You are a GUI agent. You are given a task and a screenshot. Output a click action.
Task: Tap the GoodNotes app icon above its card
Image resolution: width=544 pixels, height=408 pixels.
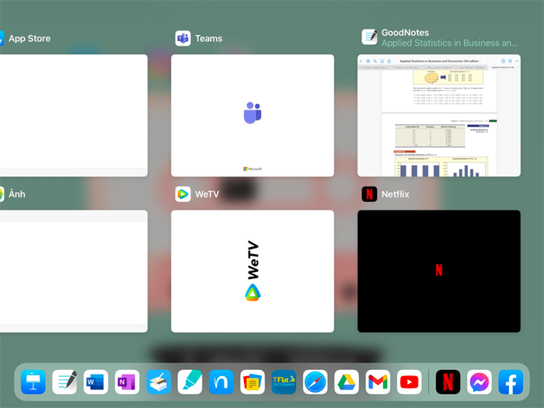click(x=369, y=37)
